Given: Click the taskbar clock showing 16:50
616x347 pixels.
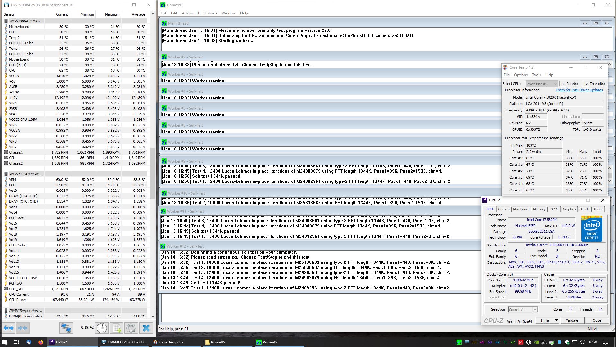Looking at the screenshot, I should (x=593, y=342).
